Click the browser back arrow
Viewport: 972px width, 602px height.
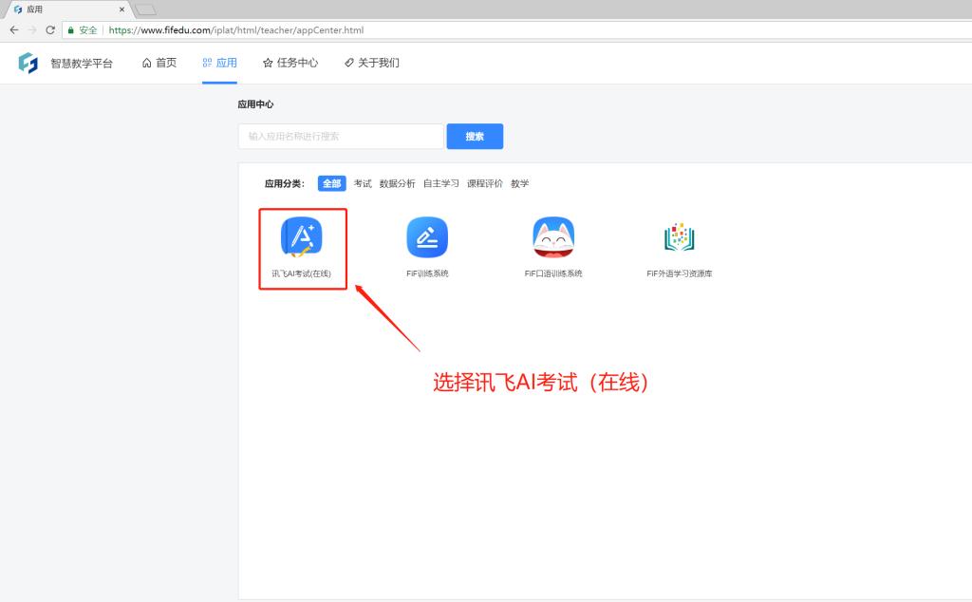(x=13, y=30)
